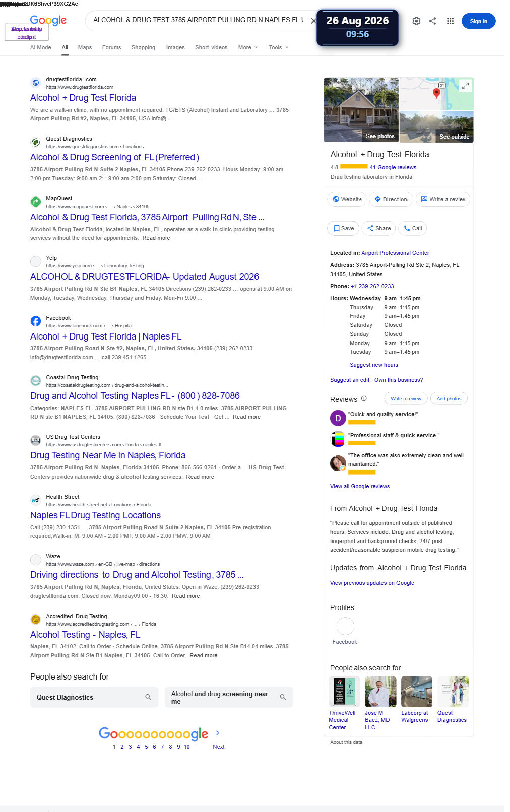
Task: Click the Quest Diagnostics result favicon
Action: [x=36, y=142]
